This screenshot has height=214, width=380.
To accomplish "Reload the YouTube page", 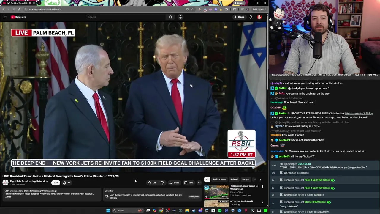I will point(14,9).
